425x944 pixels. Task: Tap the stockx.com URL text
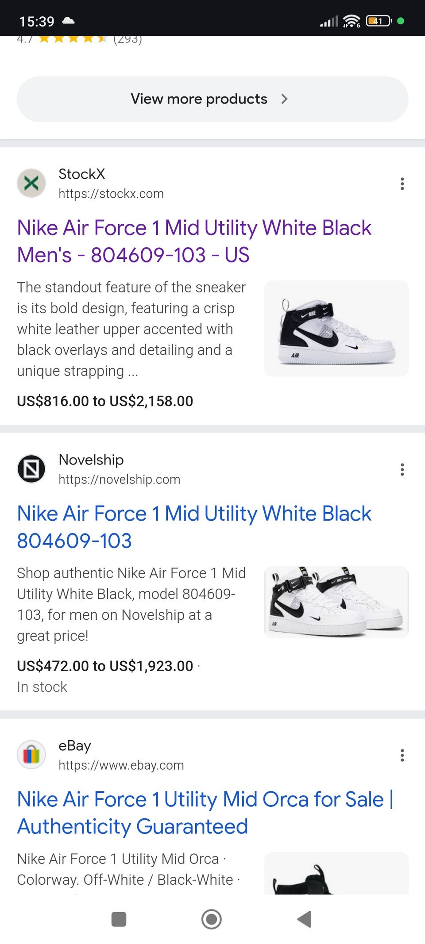(x=111, y=194)
